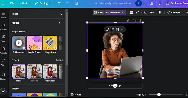Expand the Adjust section

point(37,23)
